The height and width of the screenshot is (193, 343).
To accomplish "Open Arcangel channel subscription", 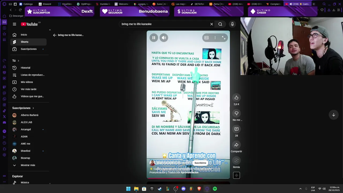I will 28,129.
